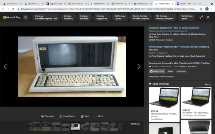Viewport: 215px width, 134px height.
Task: Click the walmart.com Electronics URL
Action: point(167,31)
